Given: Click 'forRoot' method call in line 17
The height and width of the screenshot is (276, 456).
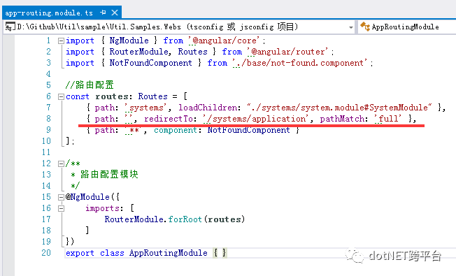Looking at the screenshot, I should [185, 219].
